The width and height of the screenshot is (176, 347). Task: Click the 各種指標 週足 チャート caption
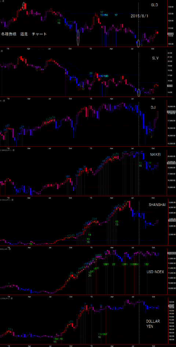pyautogui.click(x=24, y=34)
